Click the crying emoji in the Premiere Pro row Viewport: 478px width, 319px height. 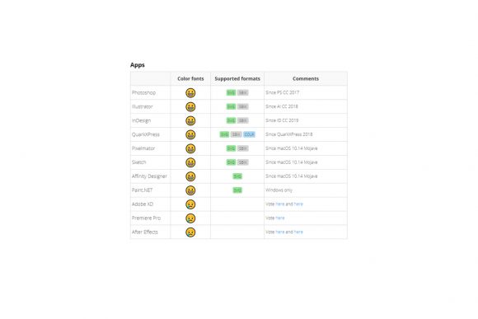coord(190,218)
